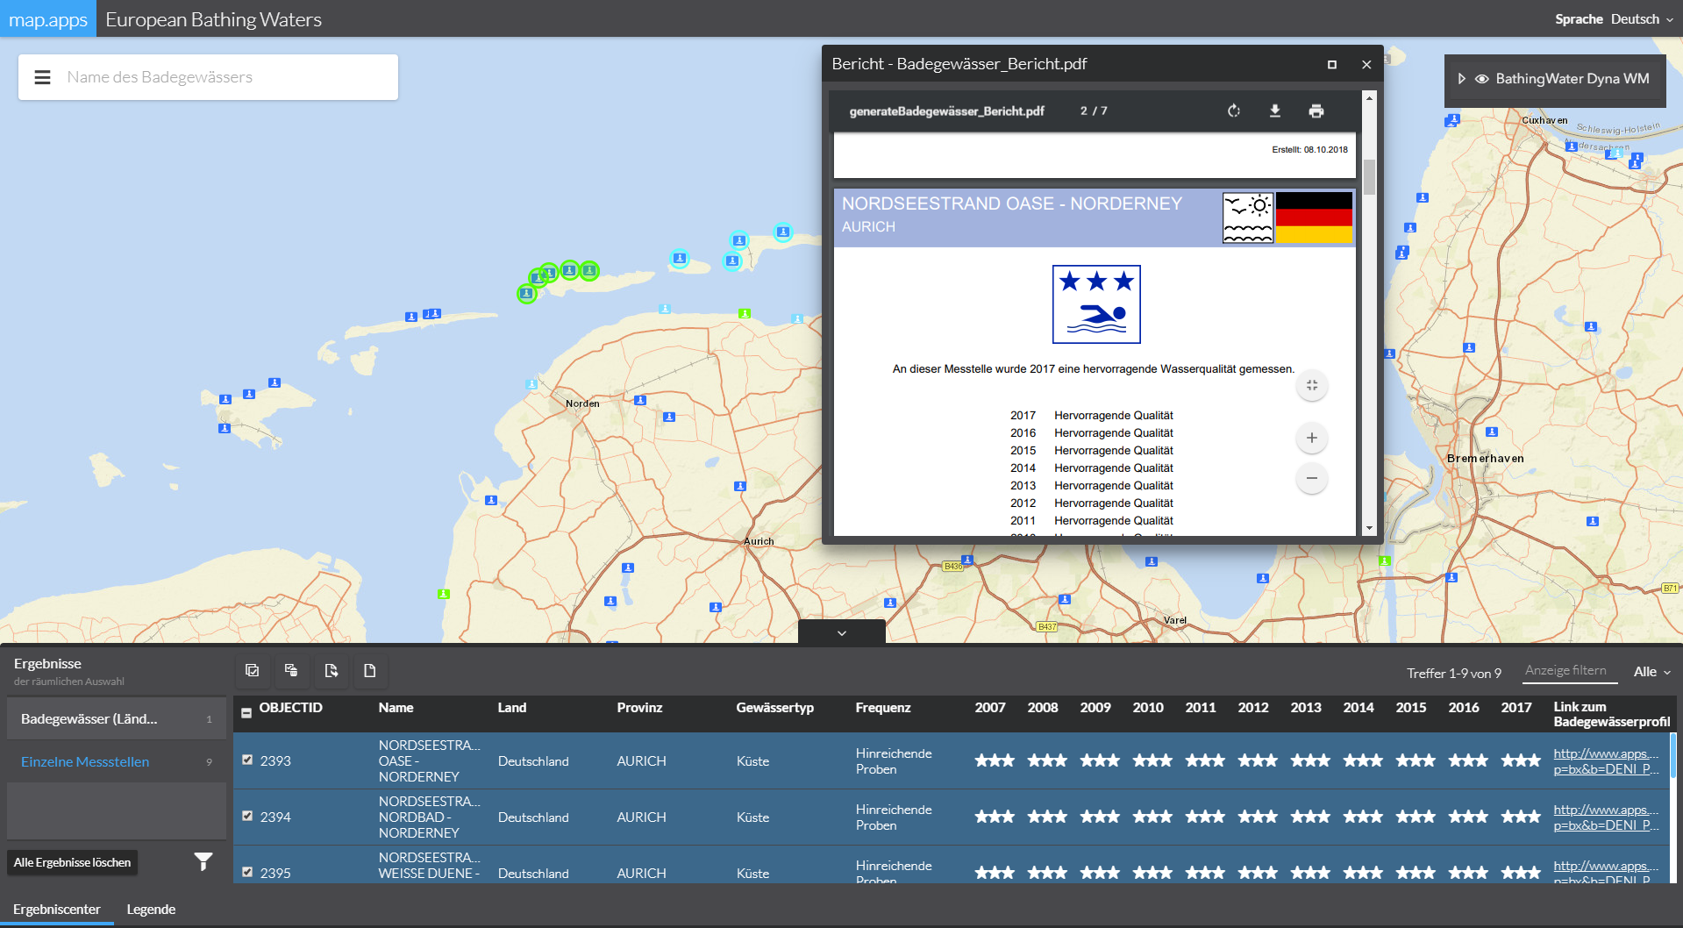
Task: Close the Bericht report window
Action: click(x=1366, y=64)
